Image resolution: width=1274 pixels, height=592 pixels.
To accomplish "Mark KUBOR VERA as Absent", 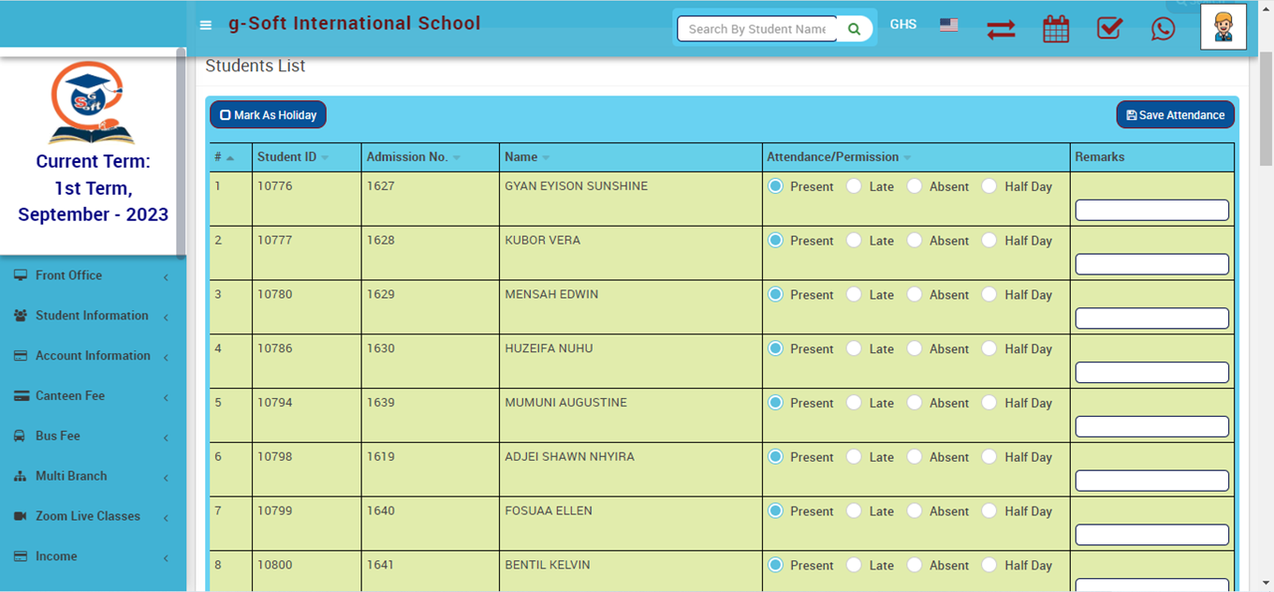I will (915, 240).
